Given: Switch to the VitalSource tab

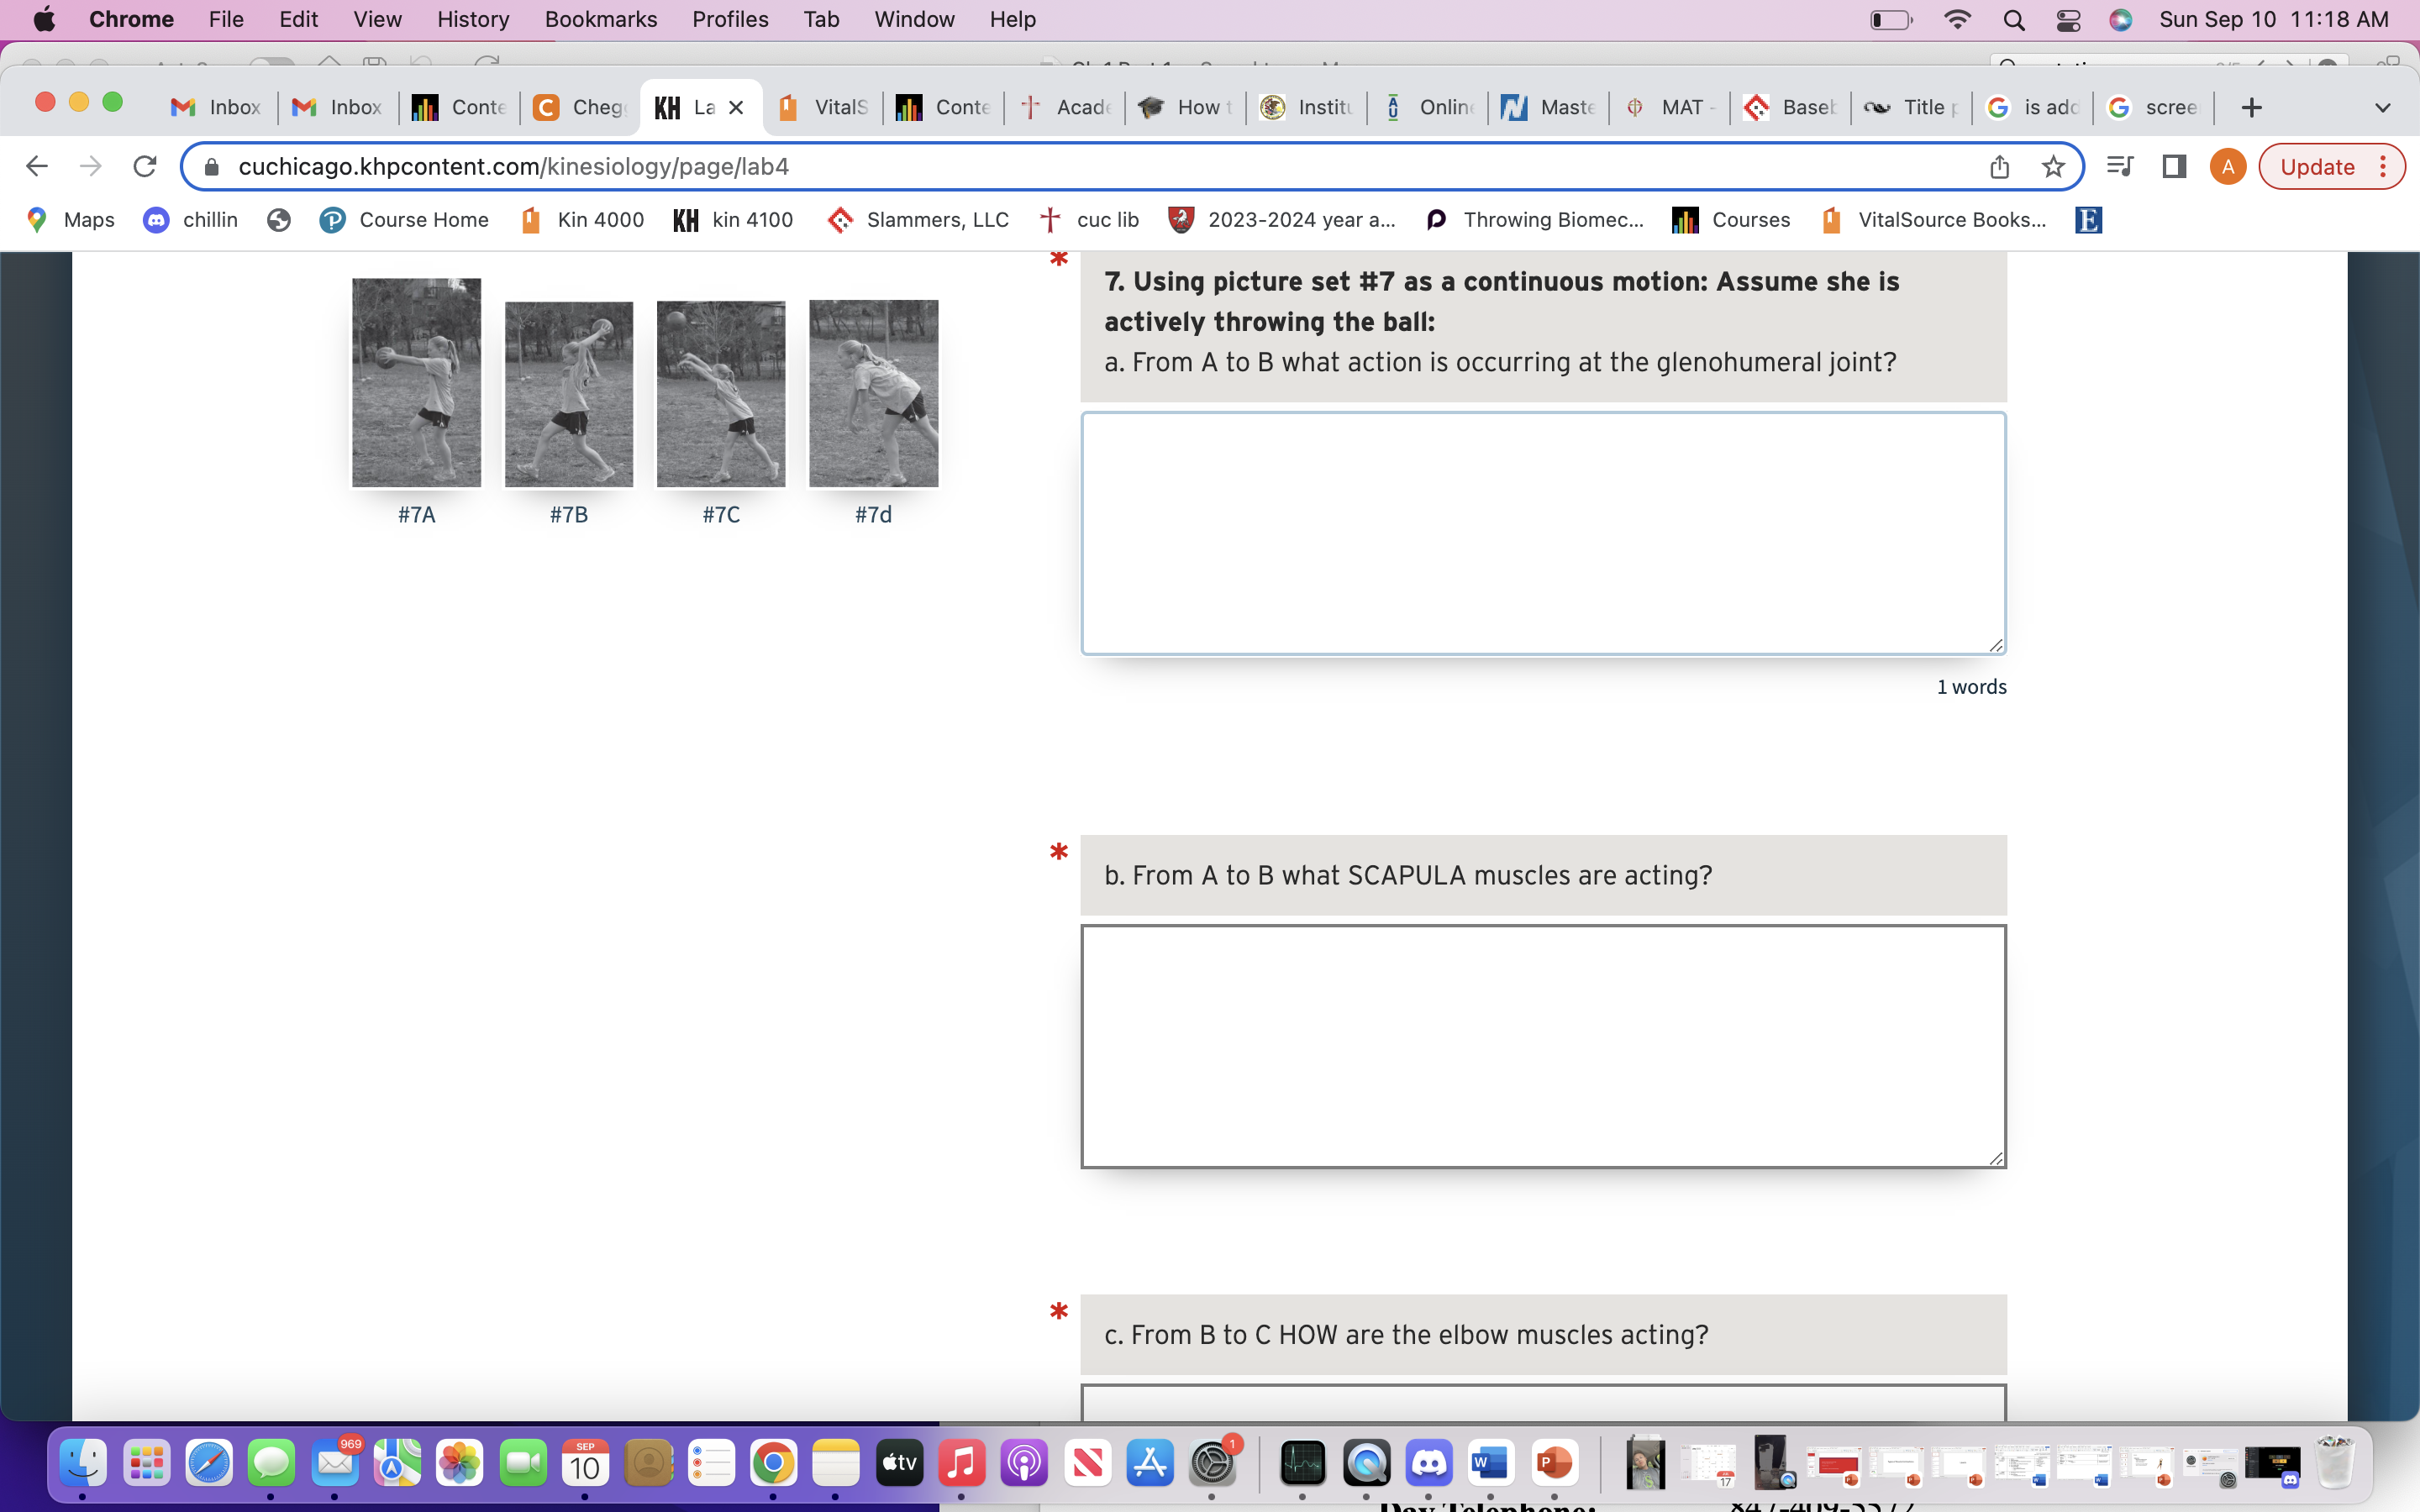Looking at the screenshot, I should 820,107.
